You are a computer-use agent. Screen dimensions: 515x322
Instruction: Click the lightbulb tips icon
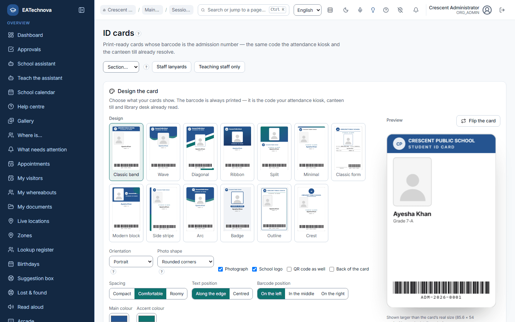tap(373, 10)
